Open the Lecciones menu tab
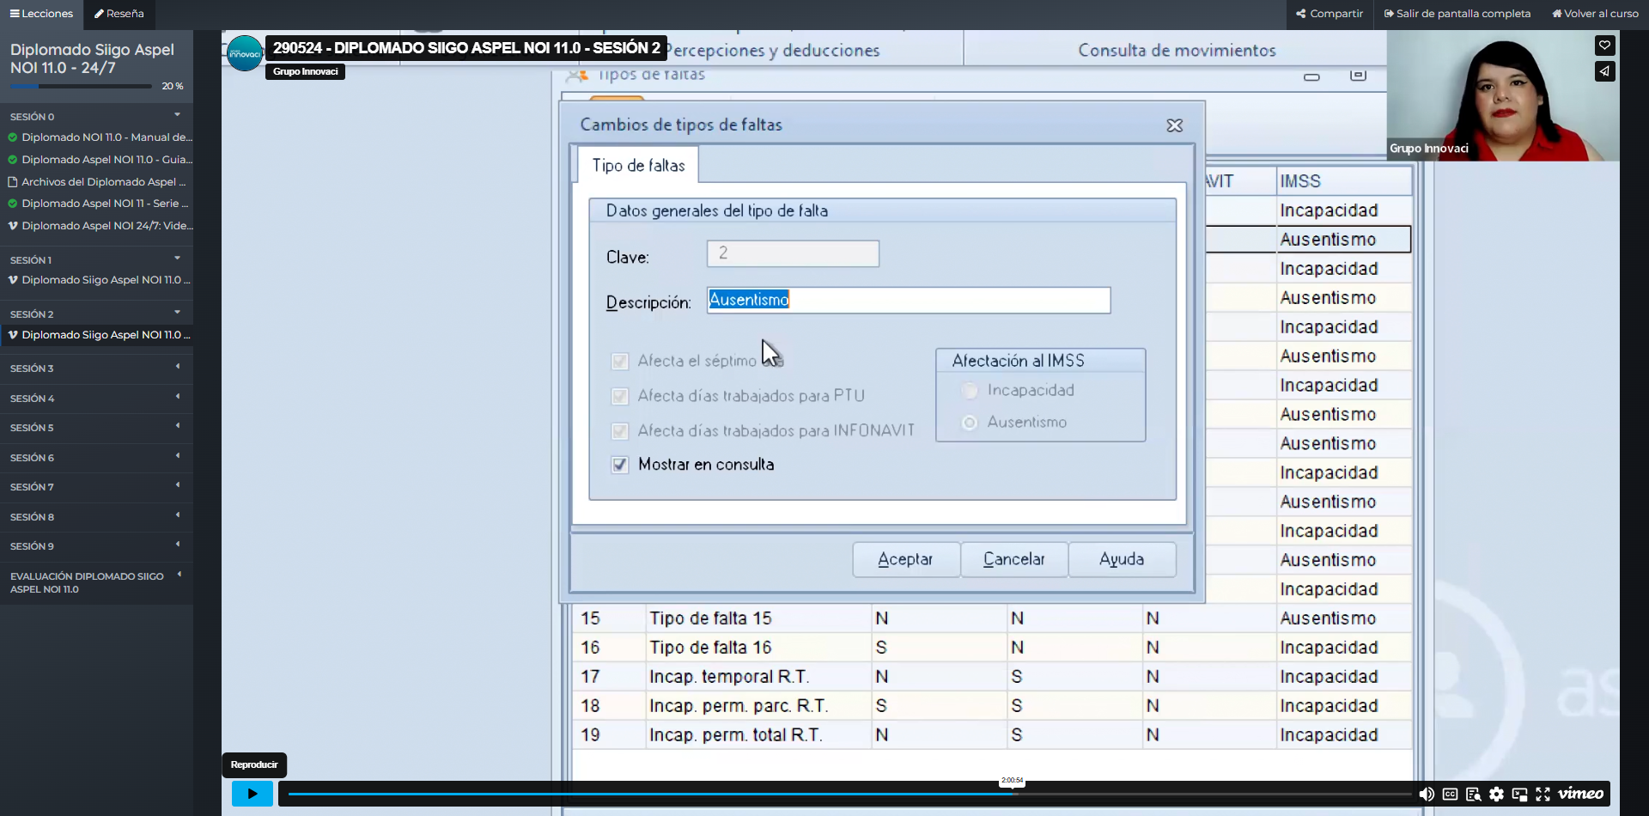The image size is (1649, 816). tap(41, 14)
